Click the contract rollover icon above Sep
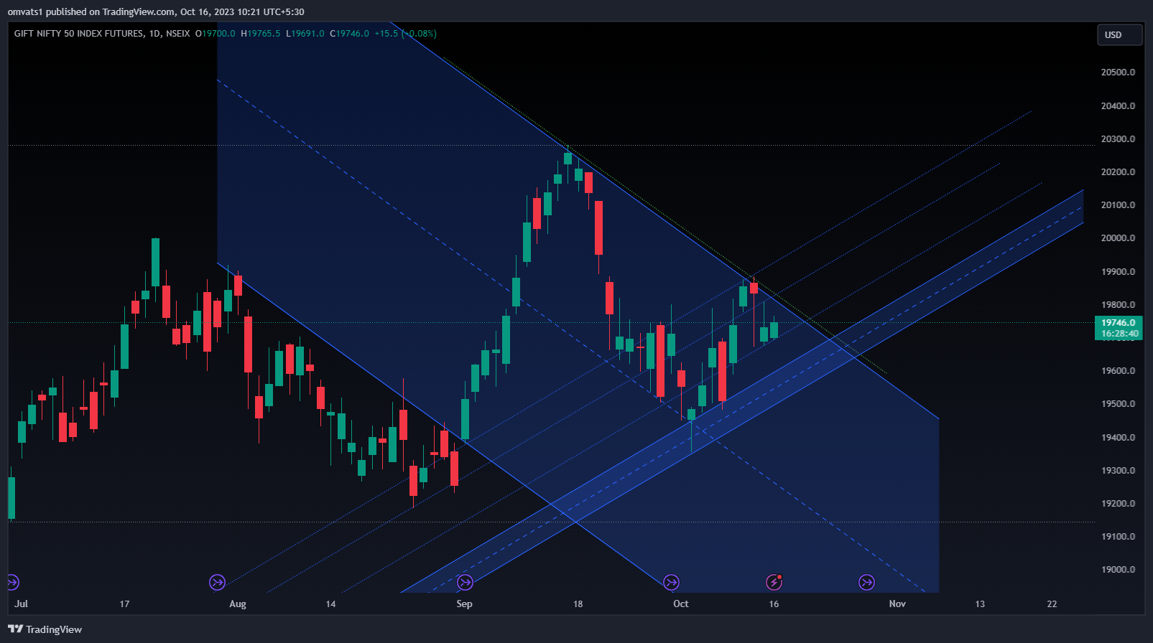Screen dimensions: 1153x643 pos(465,582)
